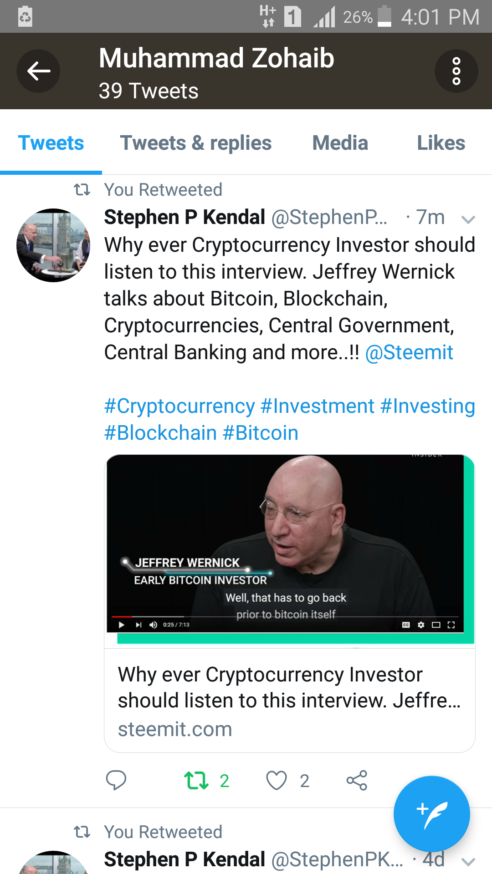Tap the battery status icon
This screenshot has height=874, width=492.
coord(385,16)
